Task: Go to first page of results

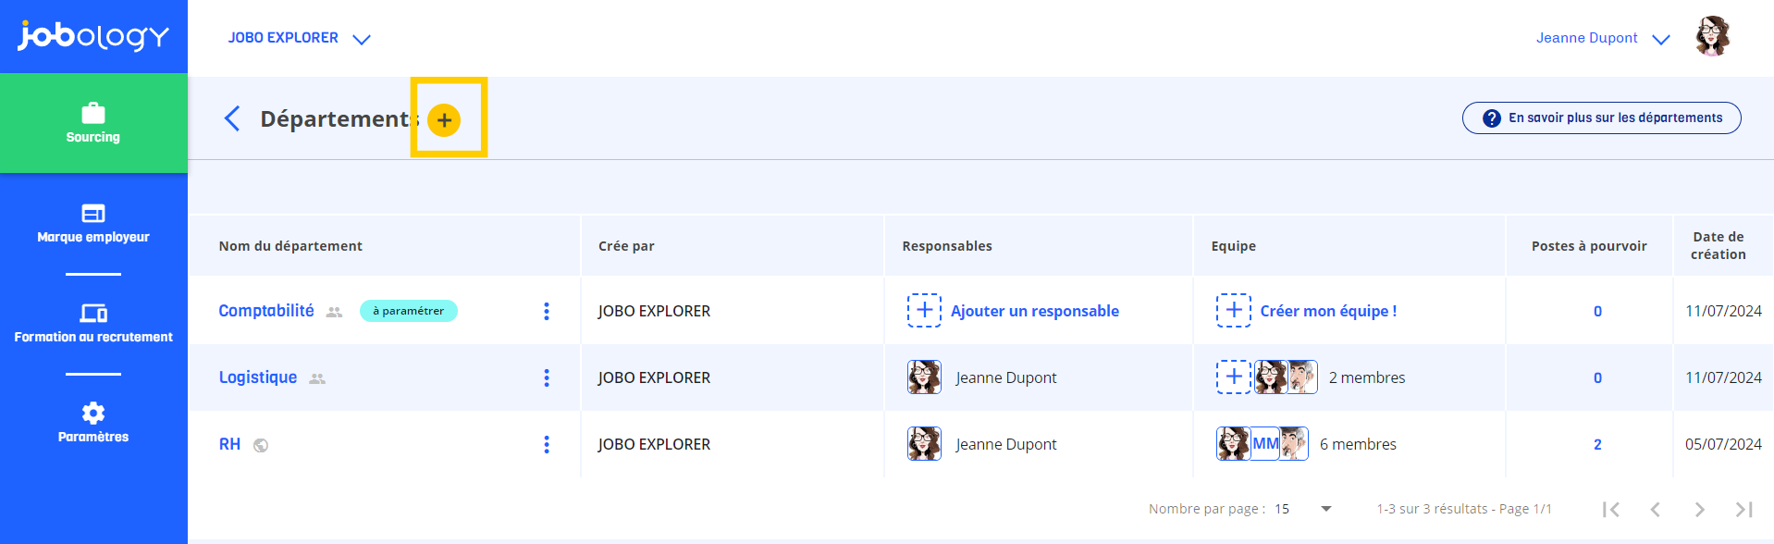Action: [x=1611, y=509]
